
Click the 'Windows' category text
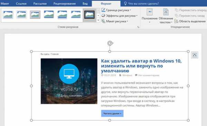tap(127, 75)
